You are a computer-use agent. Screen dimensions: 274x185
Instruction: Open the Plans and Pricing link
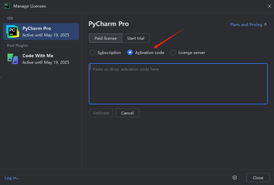246,25
